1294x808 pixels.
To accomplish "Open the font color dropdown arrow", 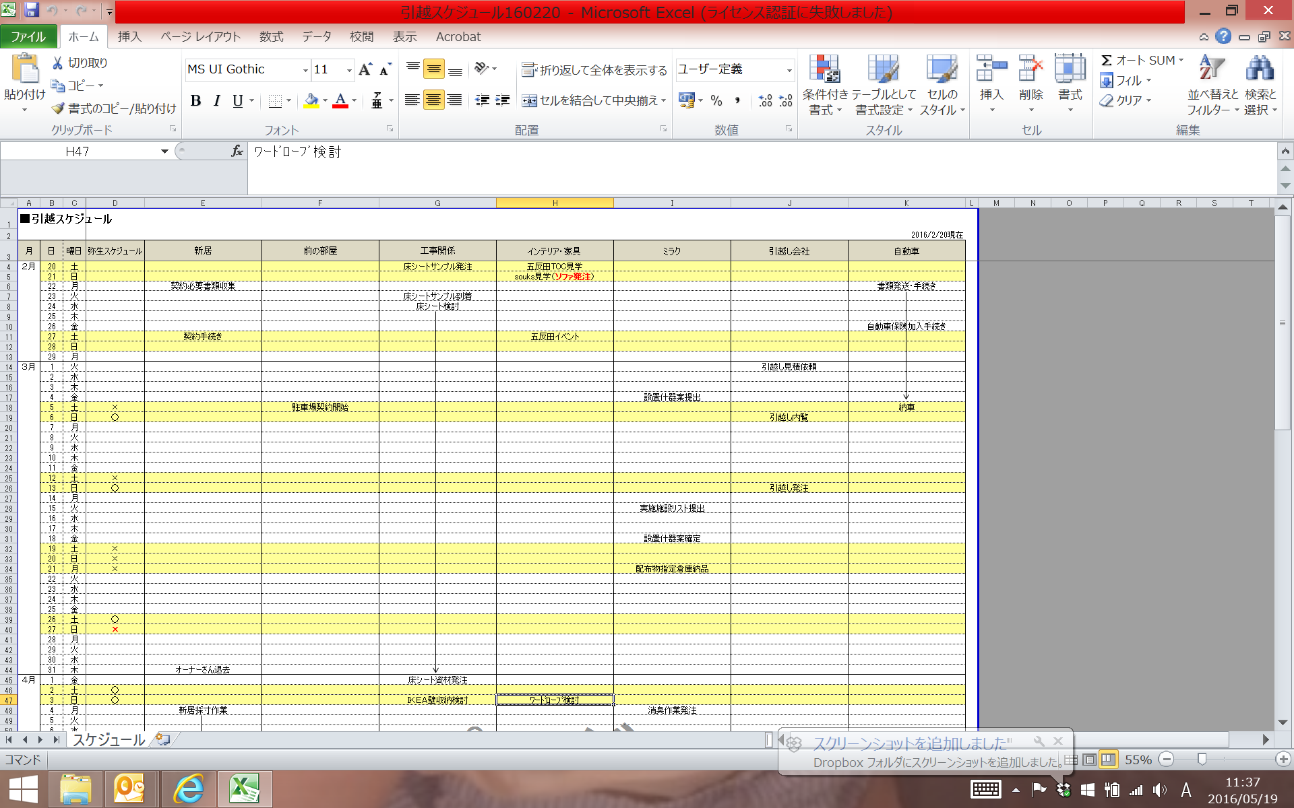I will [355, 101].
